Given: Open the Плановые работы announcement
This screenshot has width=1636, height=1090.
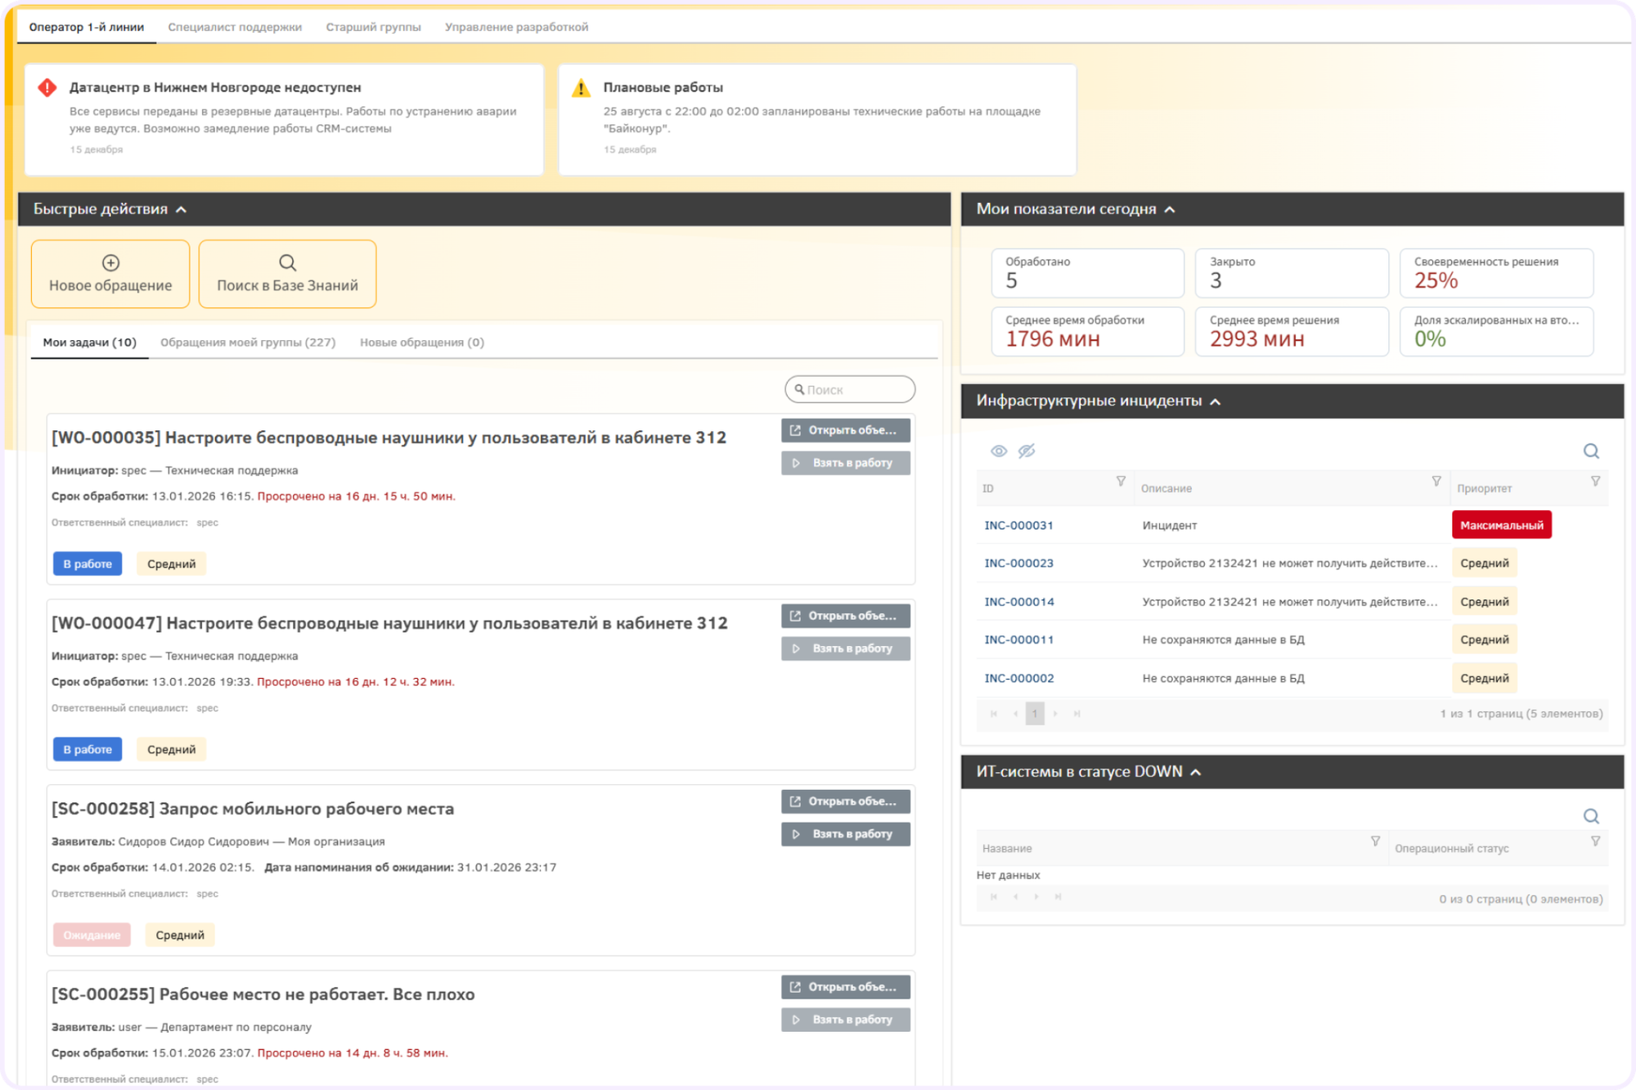Looking at the screenshot, I should (817, 119).
